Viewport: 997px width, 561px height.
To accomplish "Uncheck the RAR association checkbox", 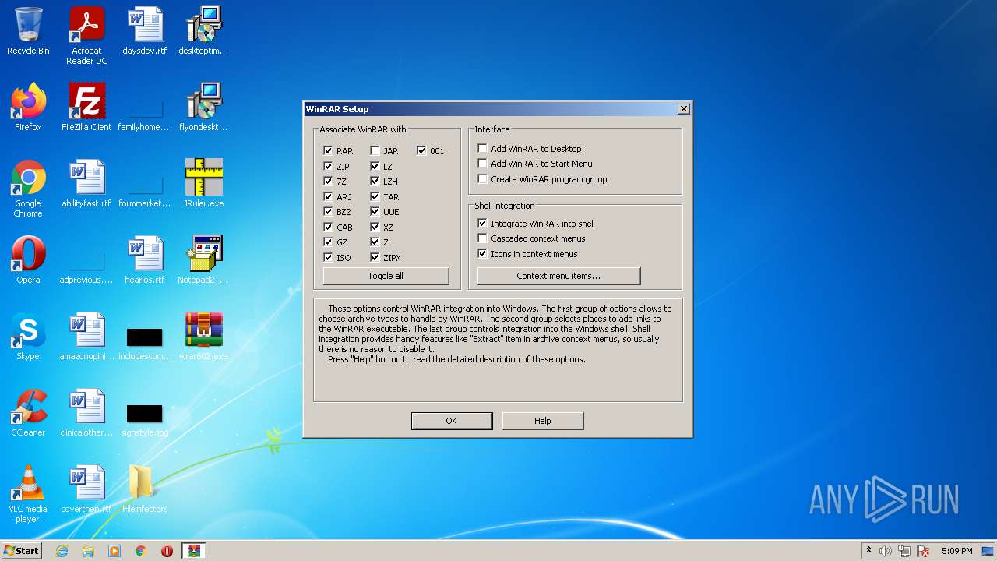I will [x=328, y=151].
